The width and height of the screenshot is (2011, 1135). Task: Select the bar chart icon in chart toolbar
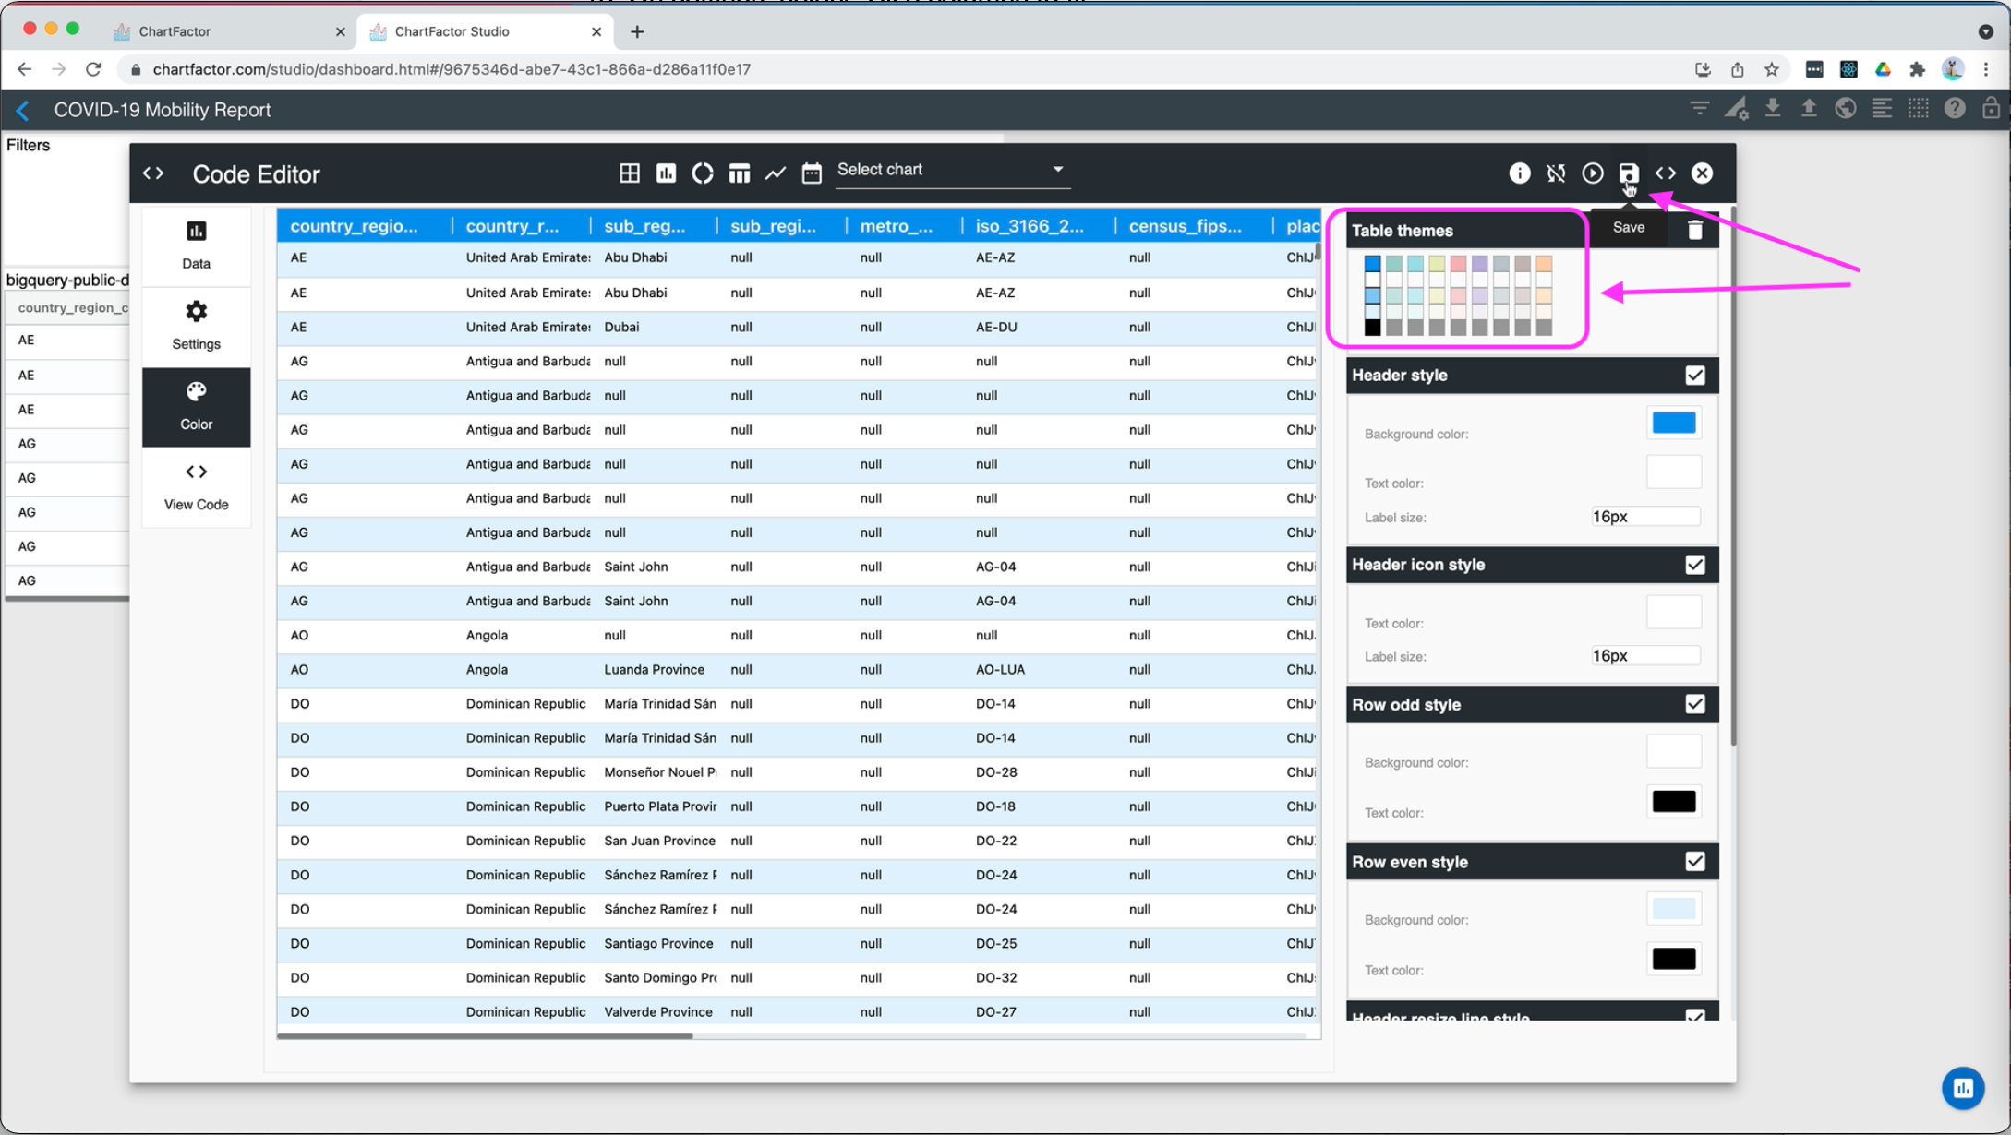pos(666,173)
